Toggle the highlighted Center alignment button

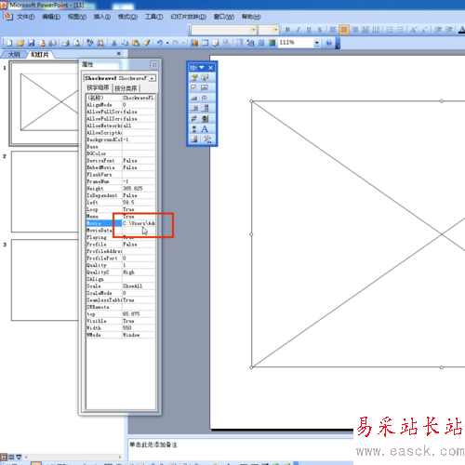click(344, 30)
